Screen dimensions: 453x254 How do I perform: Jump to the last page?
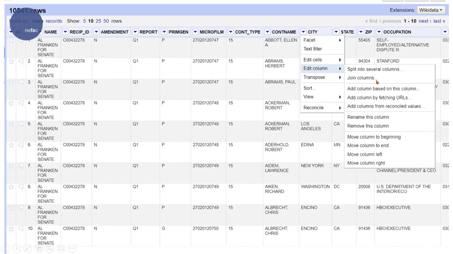coord(439,21)
